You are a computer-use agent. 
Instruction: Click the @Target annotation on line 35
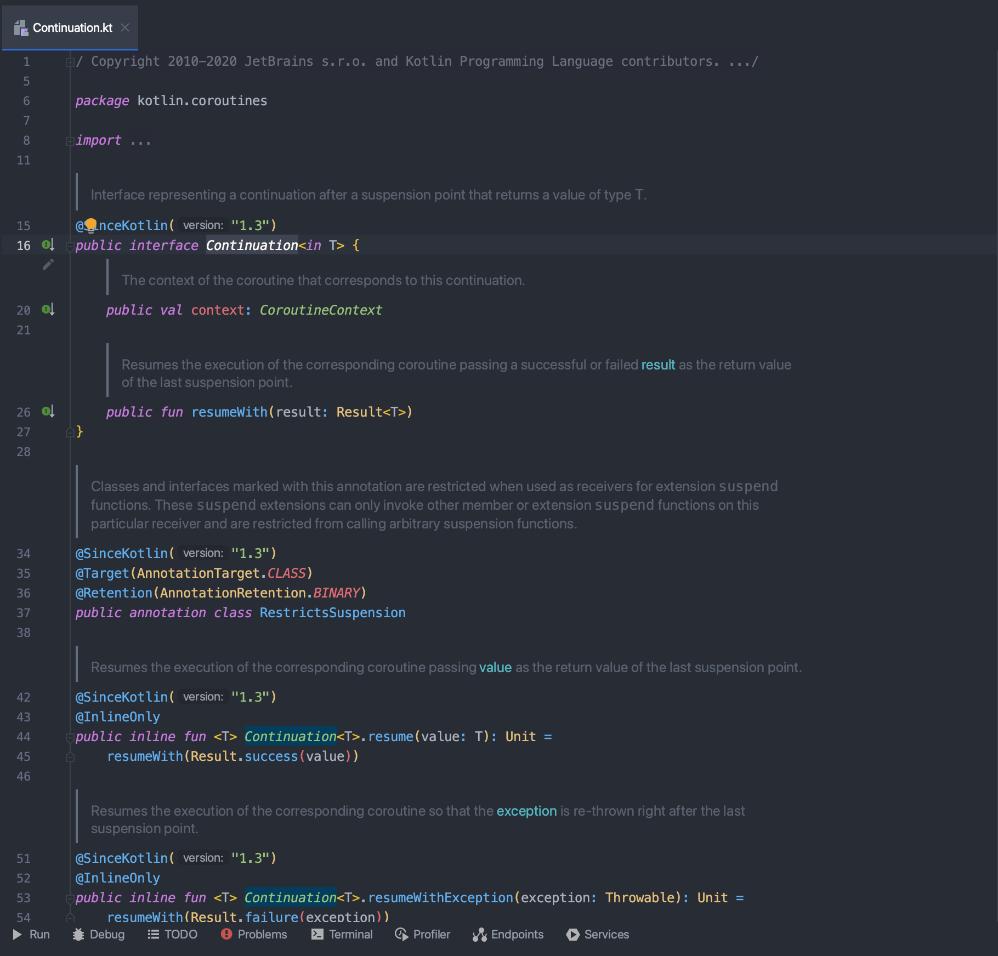point(102,573)
